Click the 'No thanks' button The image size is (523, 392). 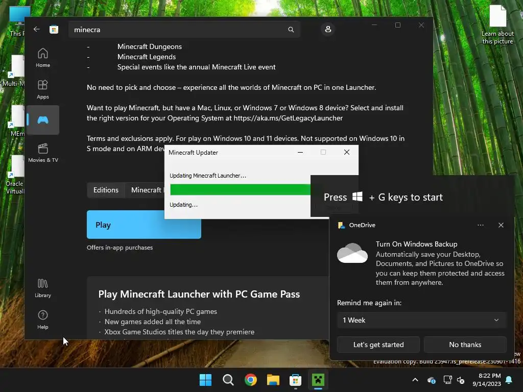tap(465, 345)
